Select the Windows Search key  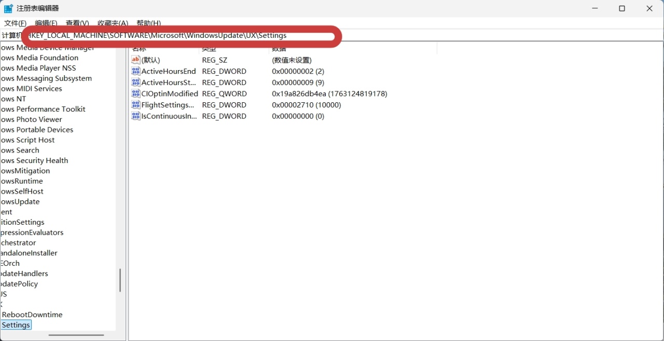pos(20,150)
